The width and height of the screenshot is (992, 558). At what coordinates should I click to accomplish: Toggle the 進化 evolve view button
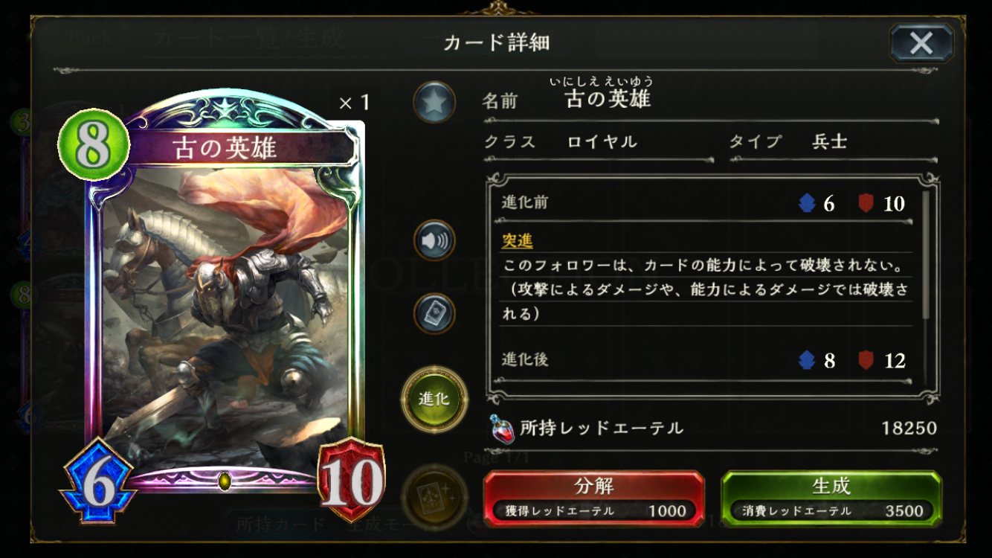tap(434, 399)
